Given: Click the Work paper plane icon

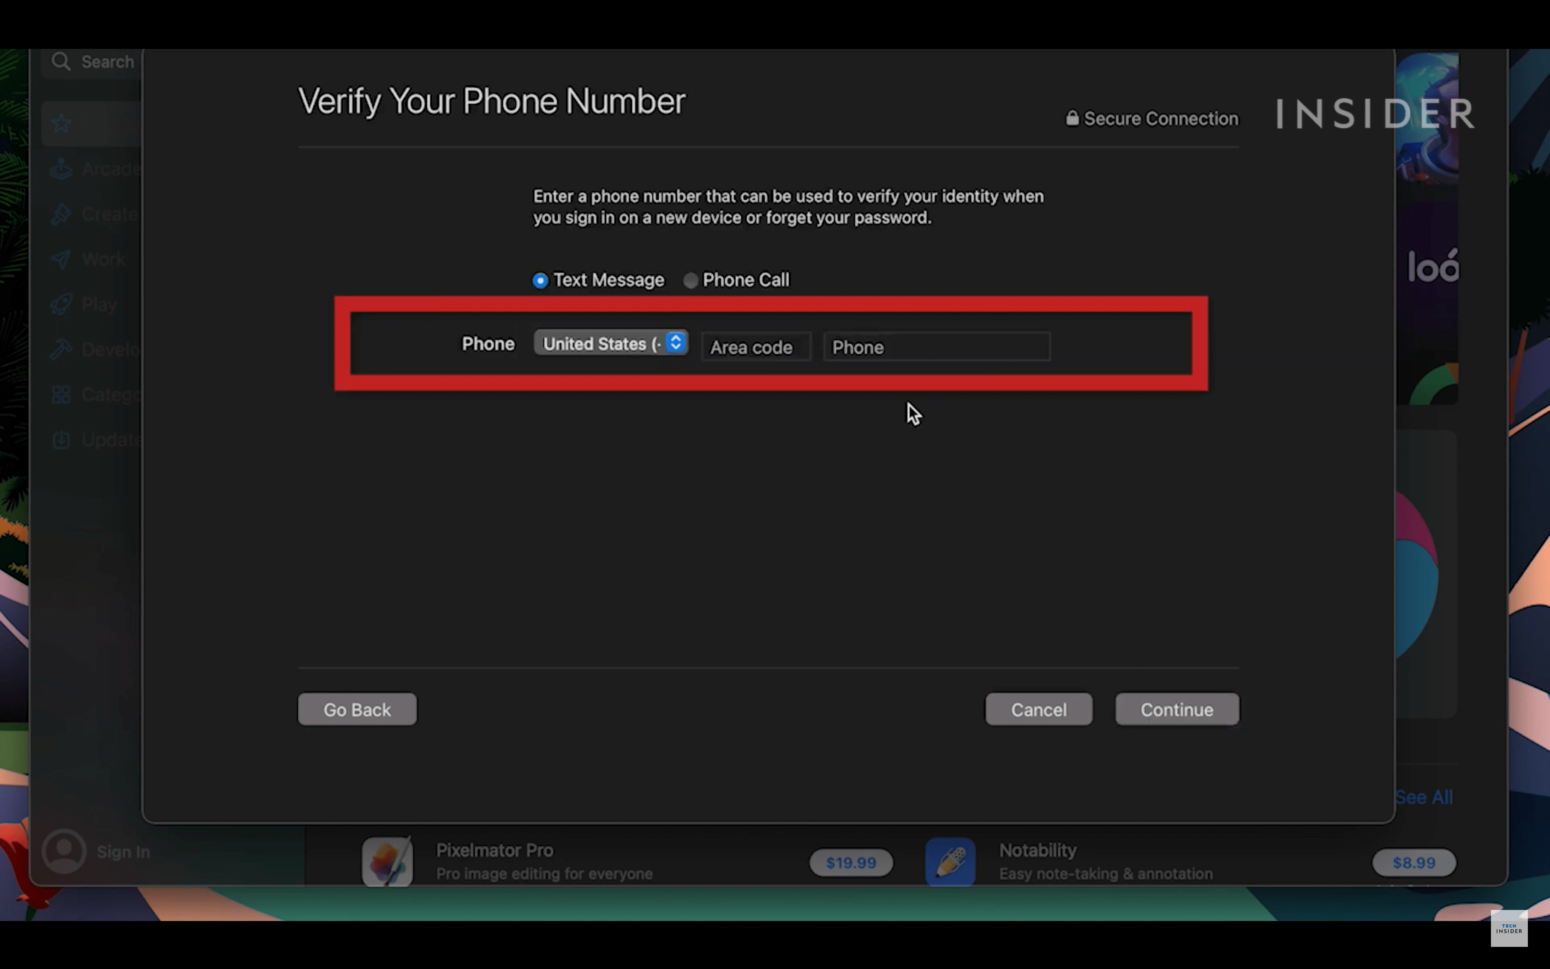Looking at the screenshot, I should click(61, 259).
